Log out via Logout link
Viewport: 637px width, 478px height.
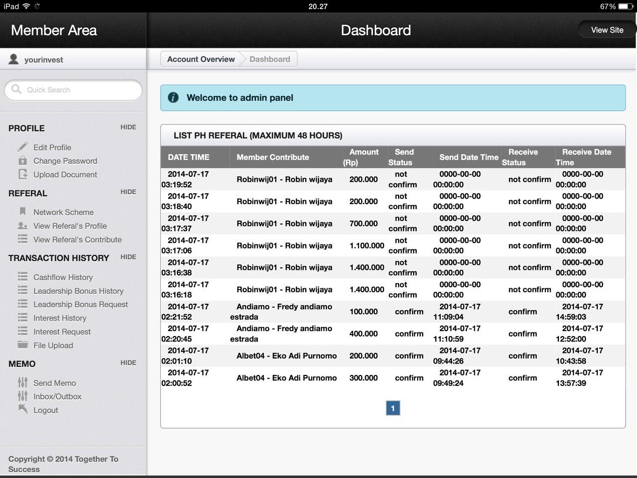46,410
